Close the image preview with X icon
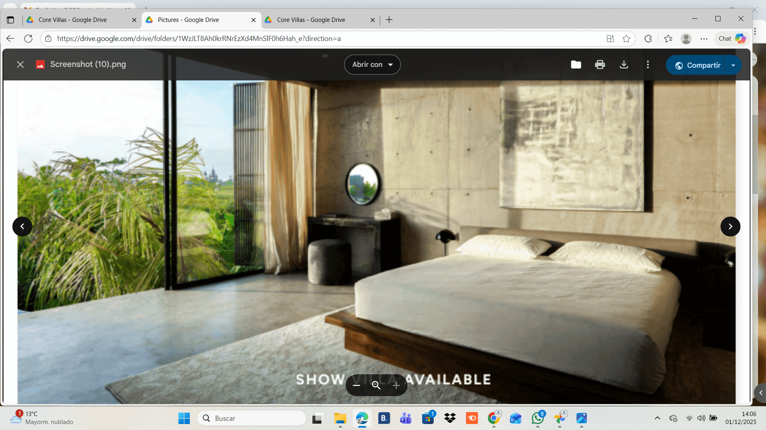This screenshot has width=766, height=430. click(20, 64)
